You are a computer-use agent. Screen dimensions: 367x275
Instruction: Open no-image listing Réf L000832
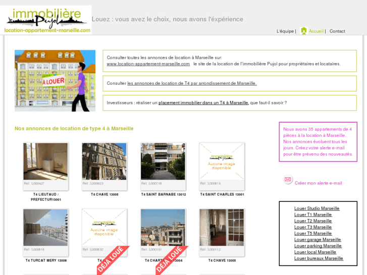(104, 228)
